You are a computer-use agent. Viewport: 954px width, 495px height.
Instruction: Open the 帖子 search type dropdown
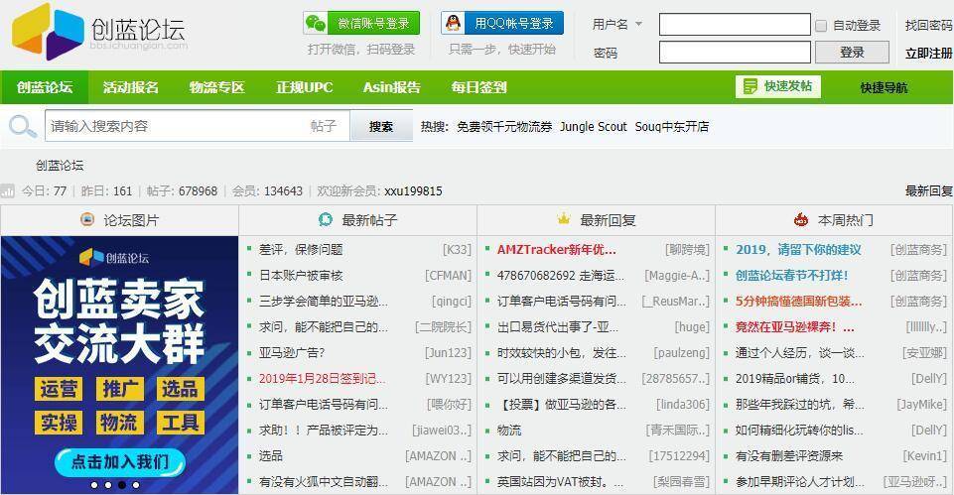tap(323, 126)
